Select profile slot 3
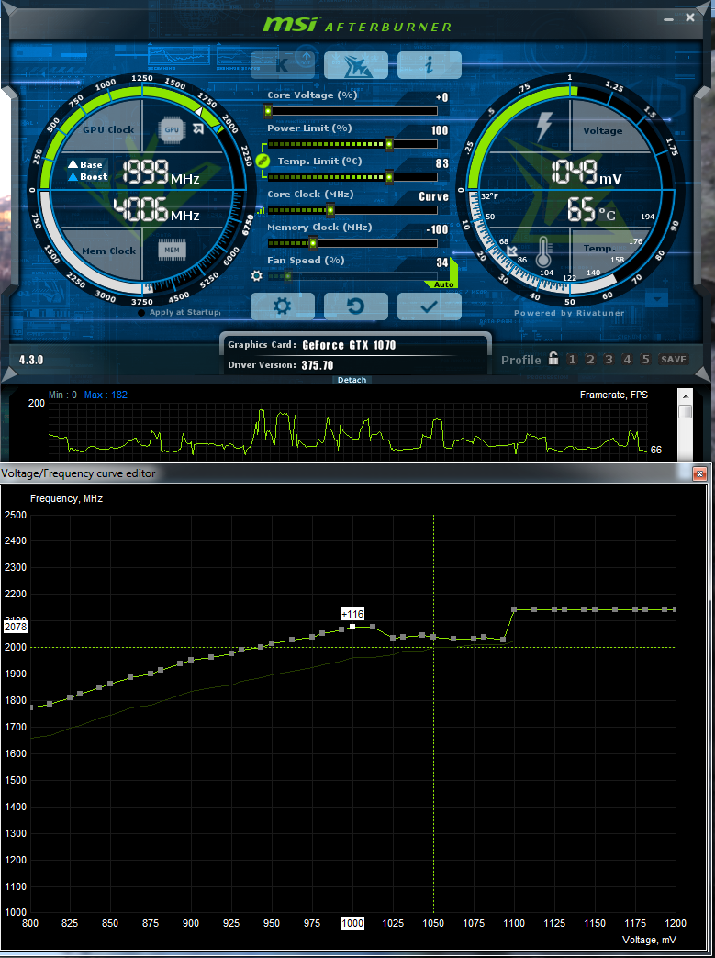This screenshot has width=715, height=958. click(609, 360)
